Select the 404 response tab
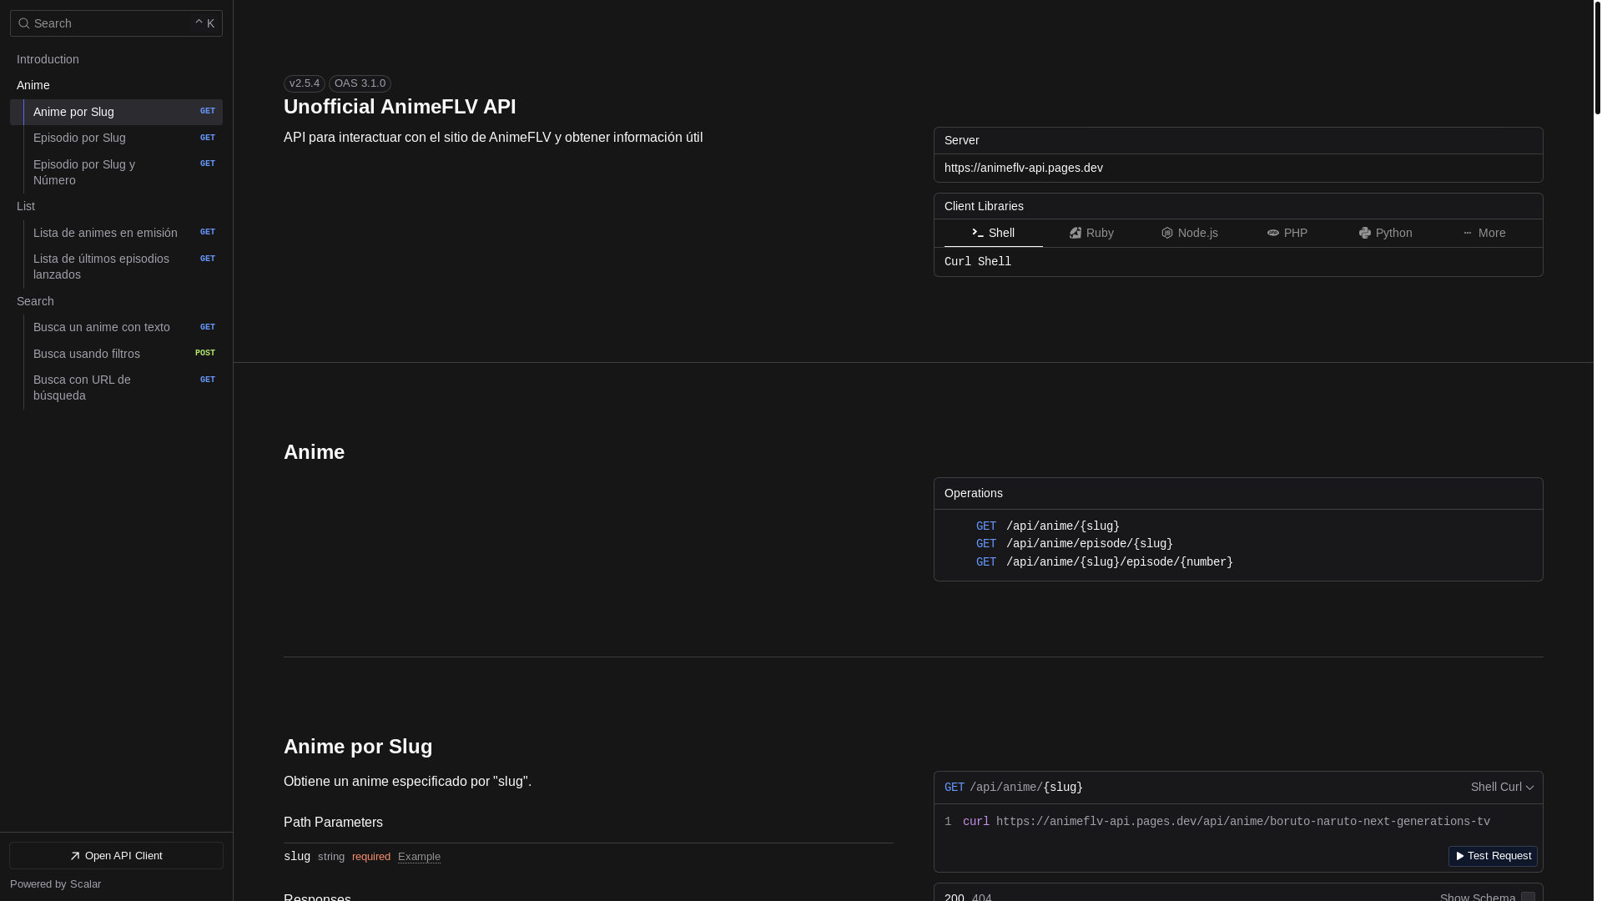 point(982,897)
